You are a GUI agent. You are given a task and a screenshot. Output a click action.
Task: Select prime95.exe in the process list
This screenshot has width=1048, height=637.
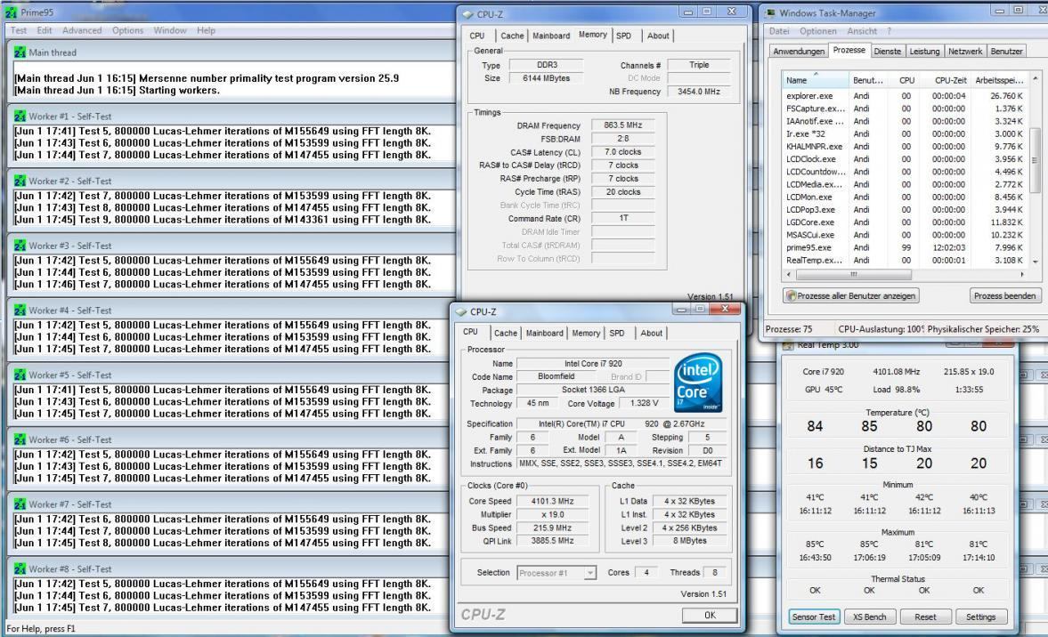click(905, 247)
